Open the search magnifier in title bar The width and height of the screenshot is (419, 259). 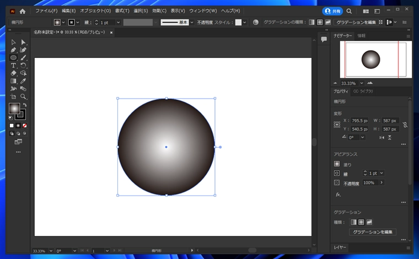point(349,11)
